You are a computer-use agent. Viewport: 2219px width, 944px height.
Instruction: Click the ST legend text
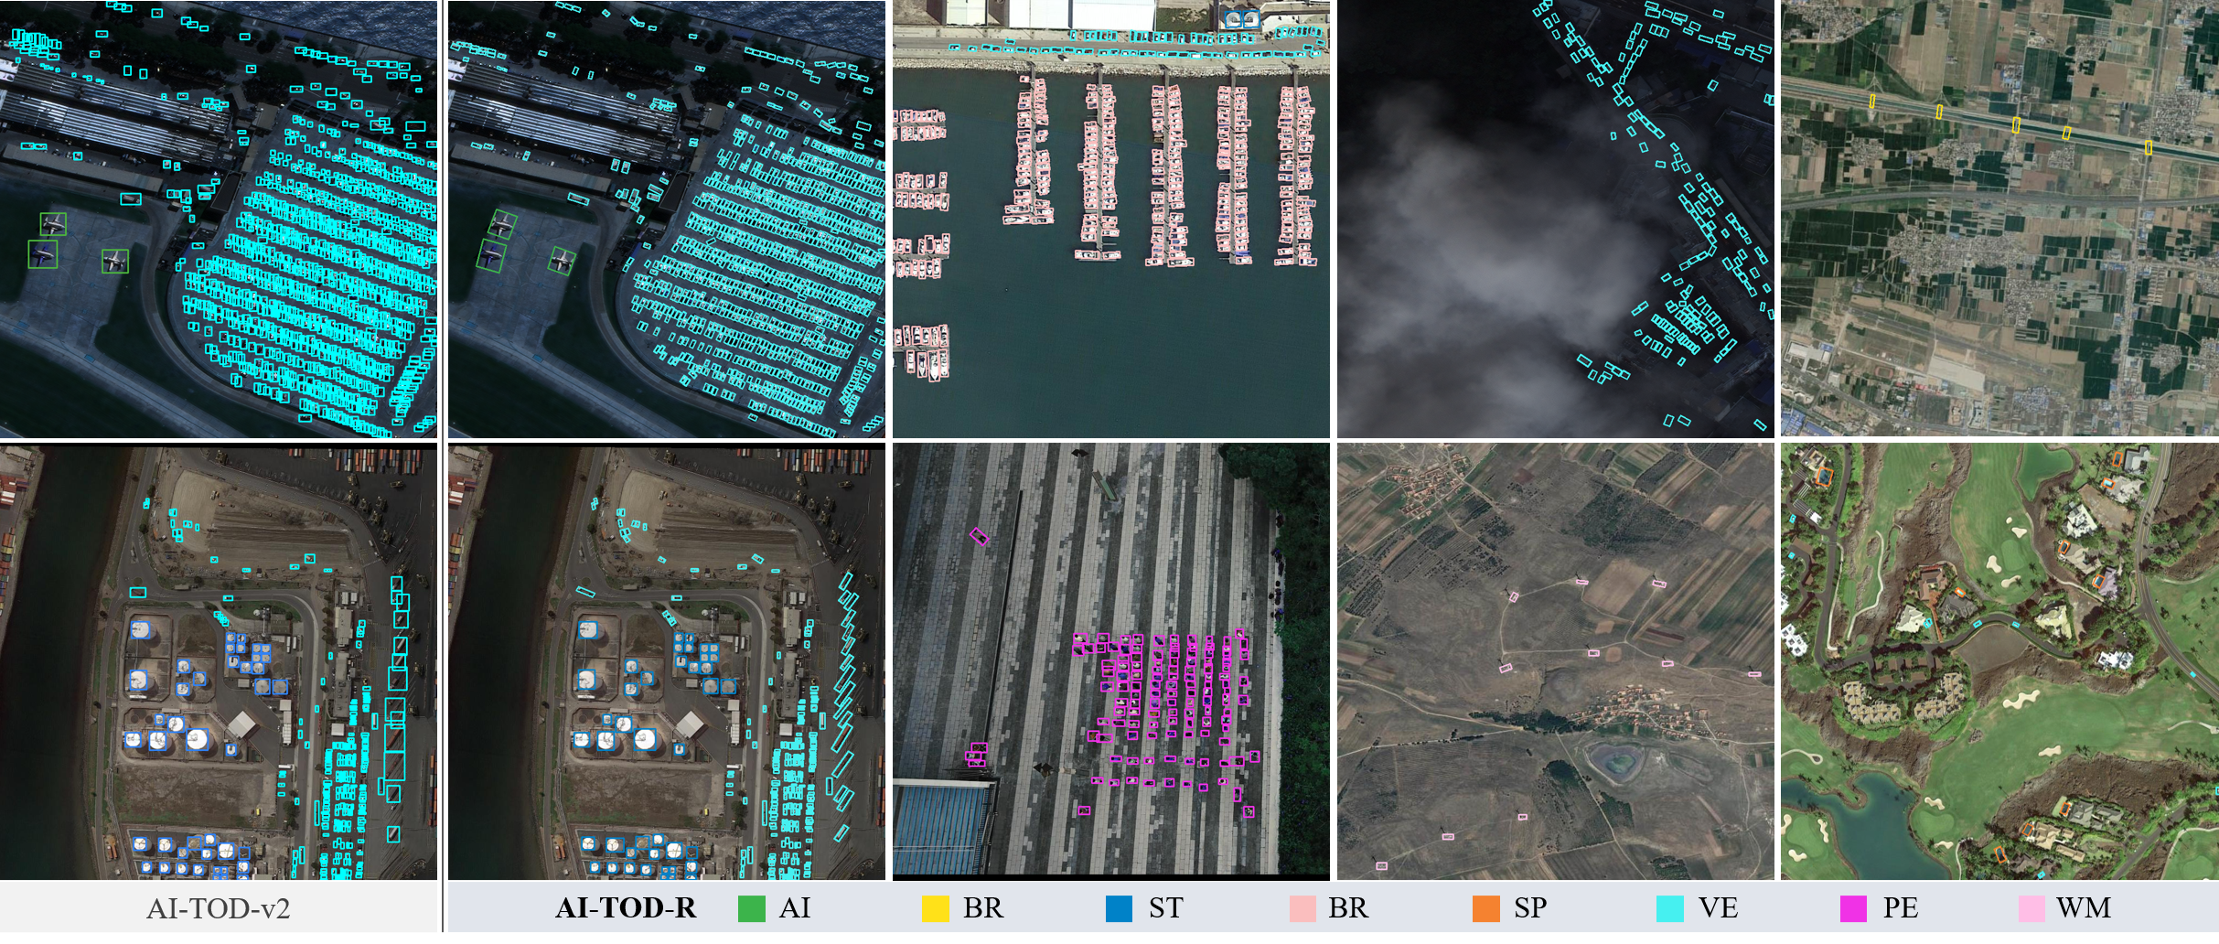click(1167, 907)
